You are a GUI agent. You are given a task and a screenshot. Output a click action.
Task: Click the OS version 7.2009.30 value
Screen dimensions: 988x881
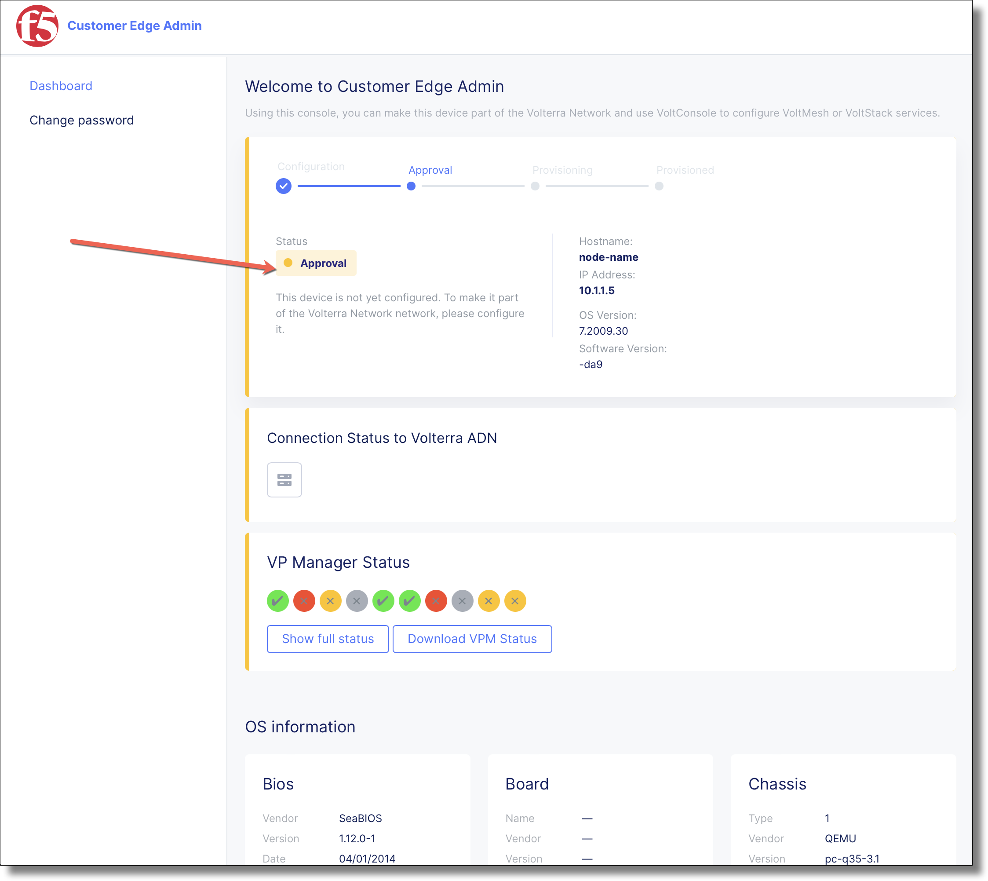pyautogui.click(x=603, y=331)
